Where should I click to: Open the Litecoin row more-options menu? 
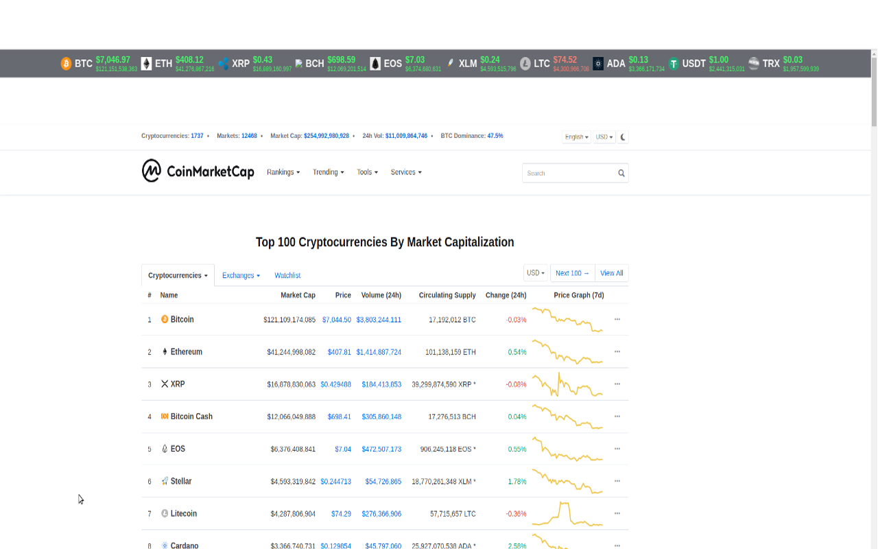617,513
